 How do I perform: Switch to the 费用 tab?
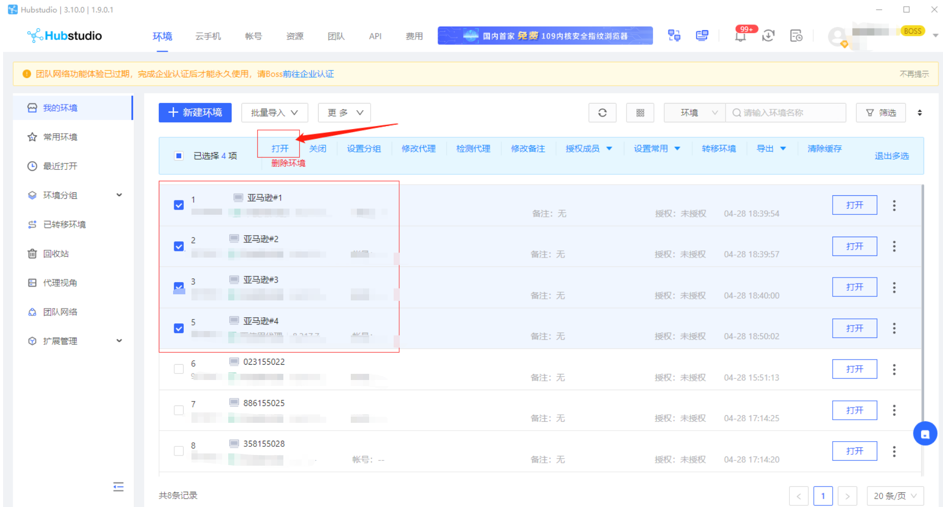coord(415,36)
